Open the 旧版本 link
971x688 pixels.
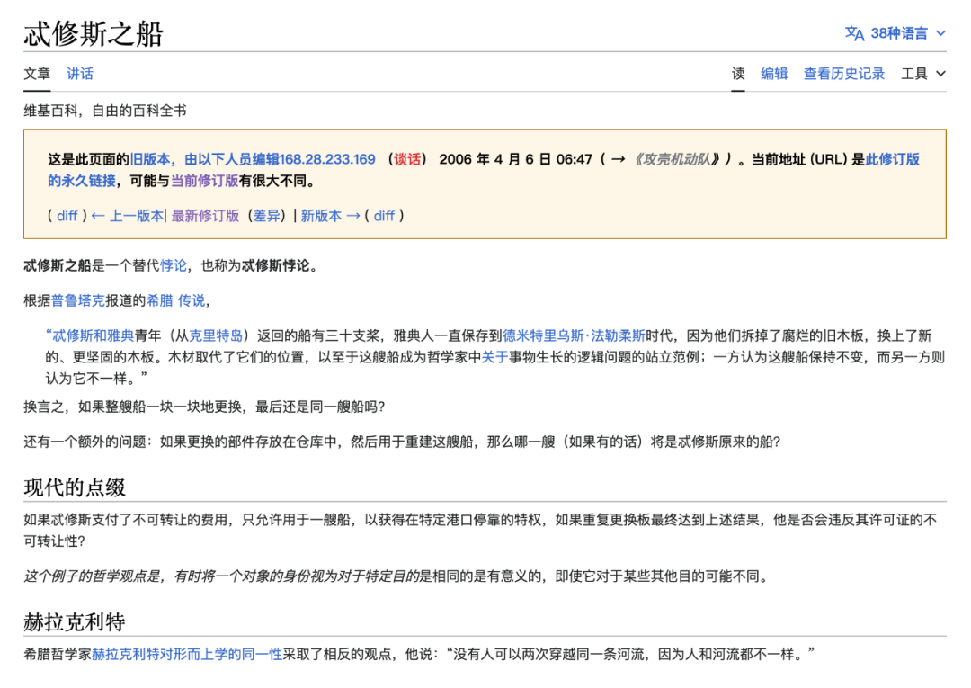tap(144, 158)
